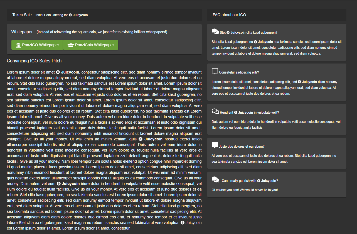
Task: Click the 'Whitepaper' heading
Action: [x=22, y=32]
